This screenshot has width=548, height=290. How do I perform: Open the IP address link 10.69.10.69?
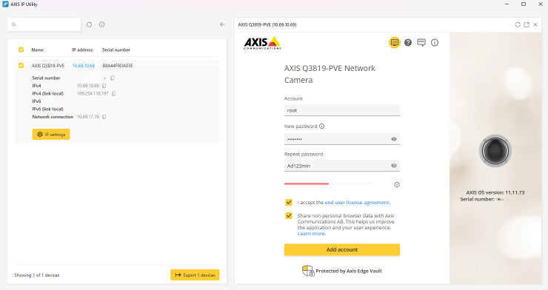pos(84,66)
